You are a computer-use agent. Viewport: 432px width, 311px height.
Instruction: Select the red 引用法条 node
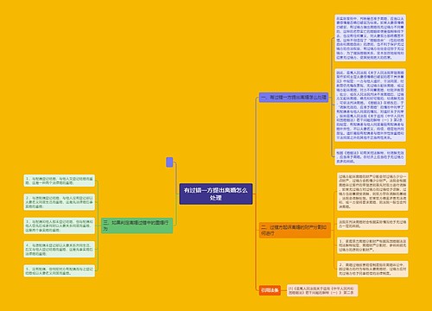pos(270,290)
